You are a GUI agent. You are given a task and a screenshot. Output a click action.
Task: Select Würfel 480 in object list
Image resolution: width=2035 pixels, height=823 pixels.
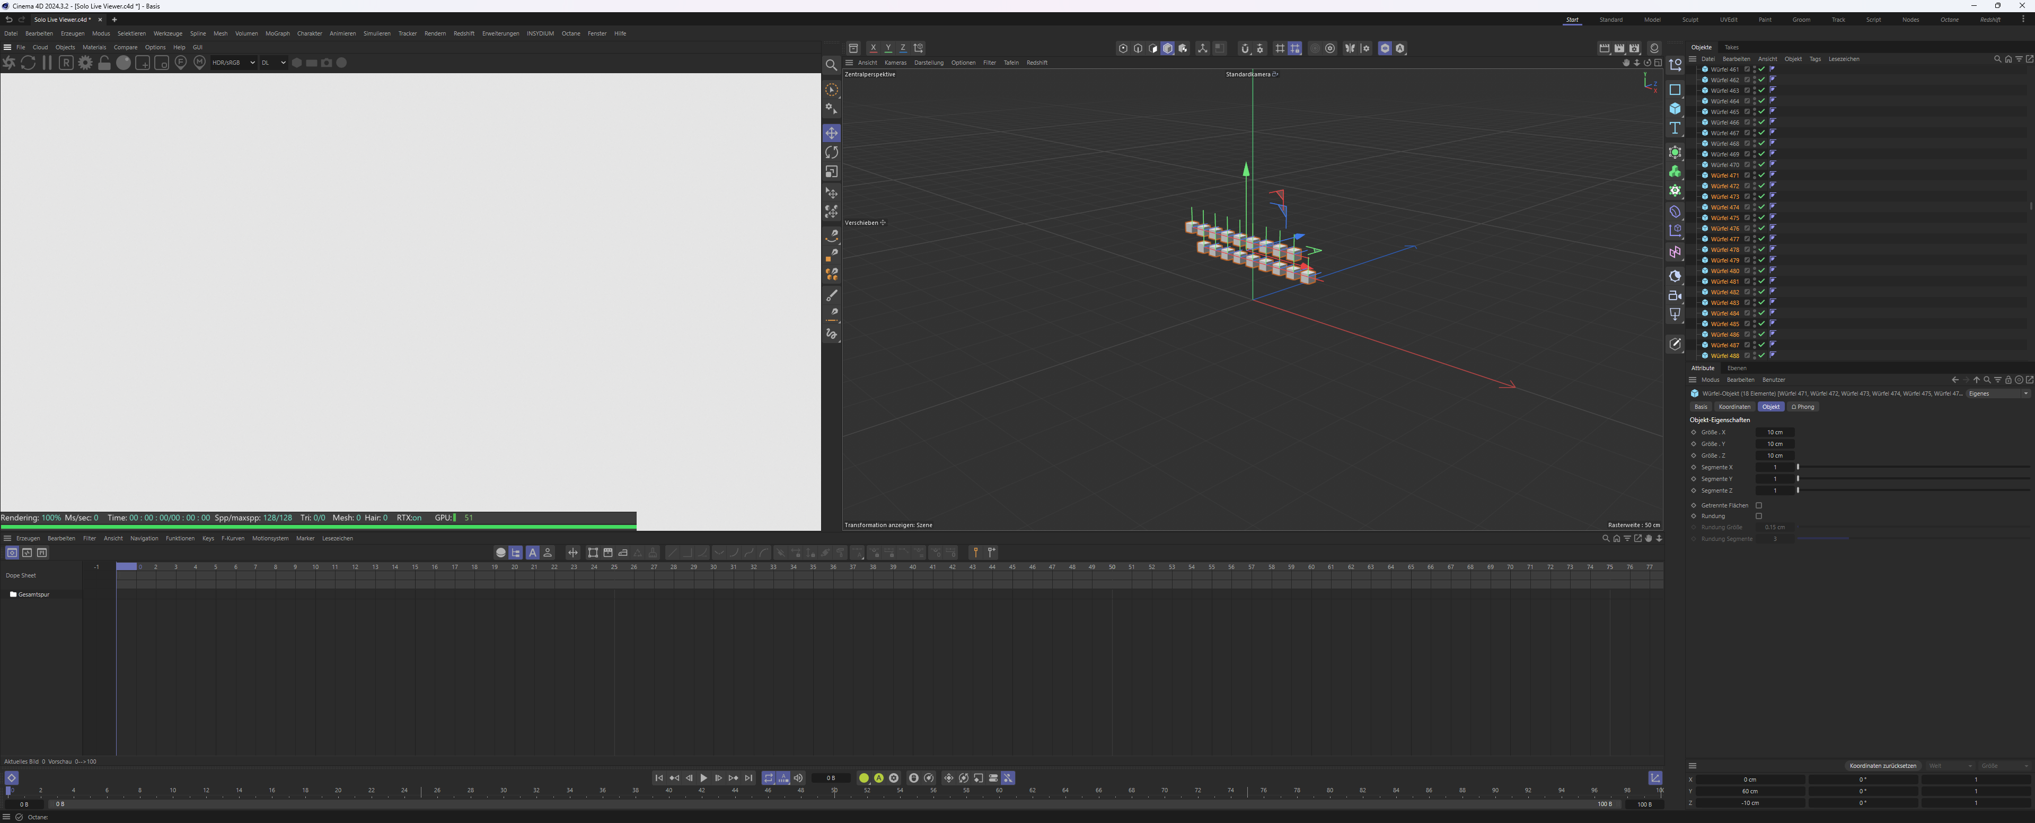point(1724,271)
